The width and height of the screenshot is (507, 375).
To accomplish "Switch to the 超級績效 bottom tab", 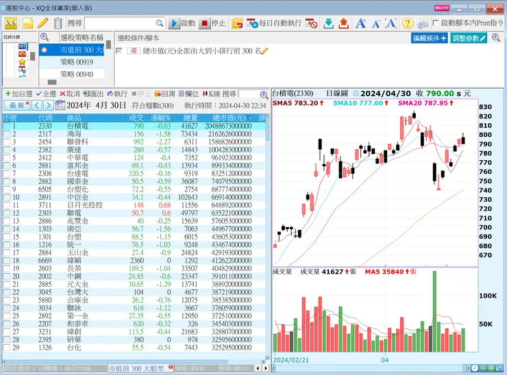I will click(55, 368).
